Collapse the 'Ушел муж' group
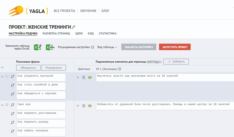This screenshot has width=234, height=137. point(2,105)
